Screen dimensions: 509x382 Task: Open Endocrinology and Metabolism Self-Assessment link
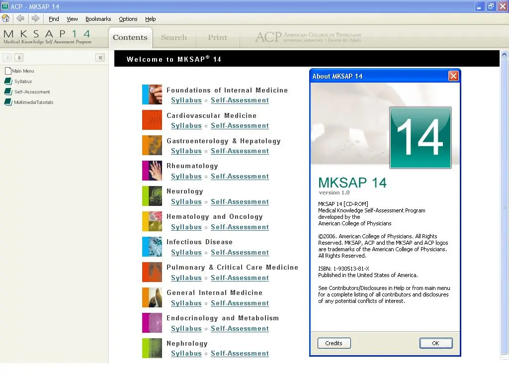tap(240, 328)
